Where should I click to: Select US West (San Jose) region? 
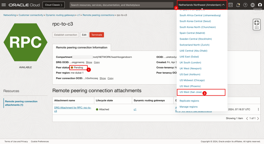pos(192,92)
